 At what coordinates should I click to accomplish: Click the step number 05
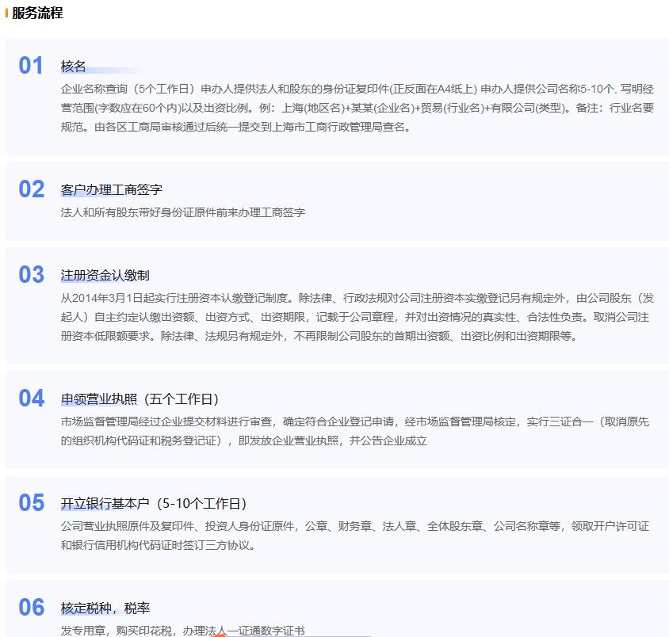point(32,503)
